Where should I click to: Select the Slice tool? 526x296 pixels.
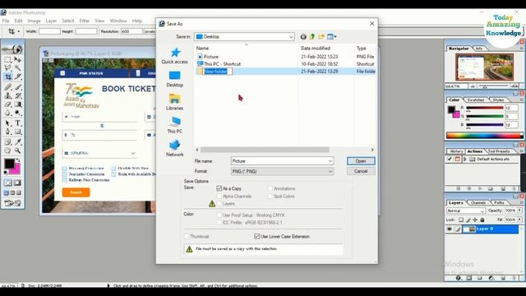click(x=18, y=76)
